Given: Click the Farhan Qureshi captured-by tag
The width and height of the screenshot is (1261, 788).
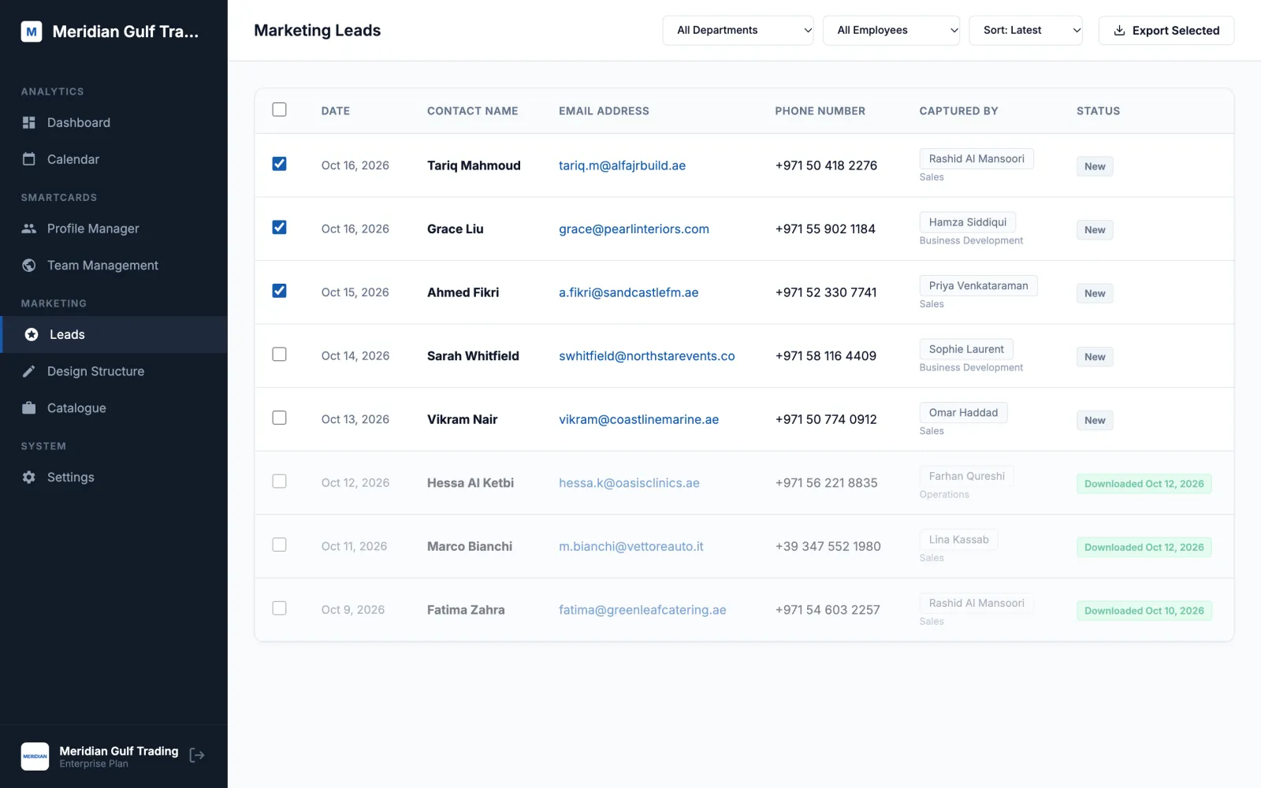Looking at the screenshot, I should coord(966,476).
